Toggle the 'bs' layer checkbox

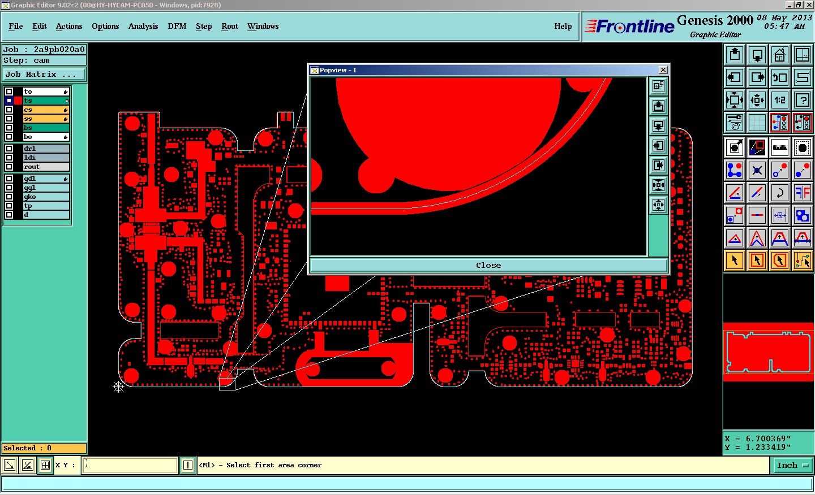pyautogui.click(x=9, y=128)
